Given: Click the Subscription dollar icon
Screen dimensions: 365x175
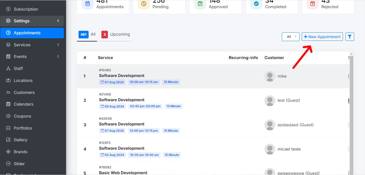Looking at the screenshot, I should (8, 9).
